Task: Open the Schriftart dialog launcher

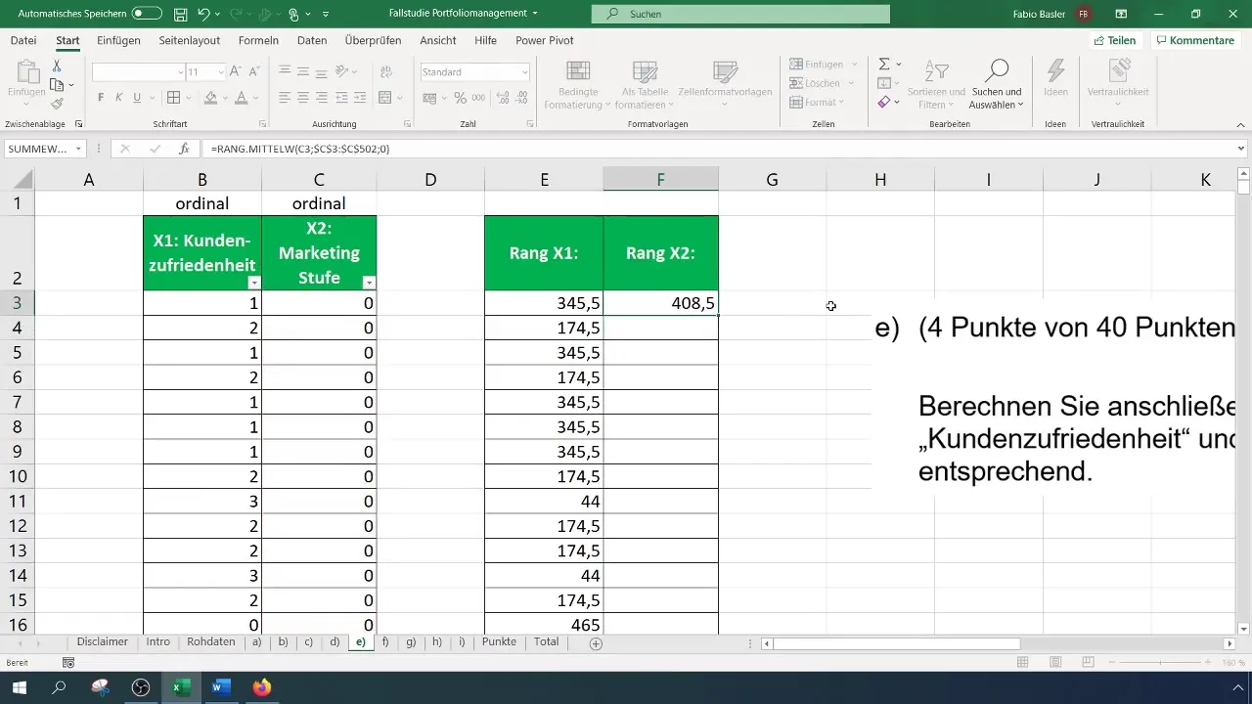Action: click(x=262, y=125)
